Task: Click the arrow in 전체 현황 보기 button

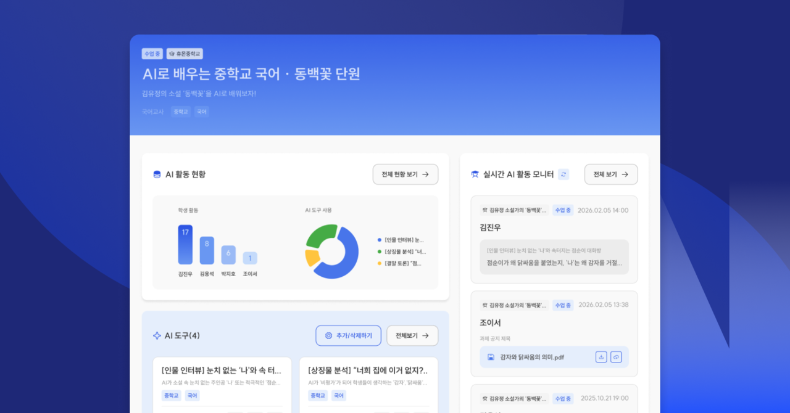Action: 425,174
